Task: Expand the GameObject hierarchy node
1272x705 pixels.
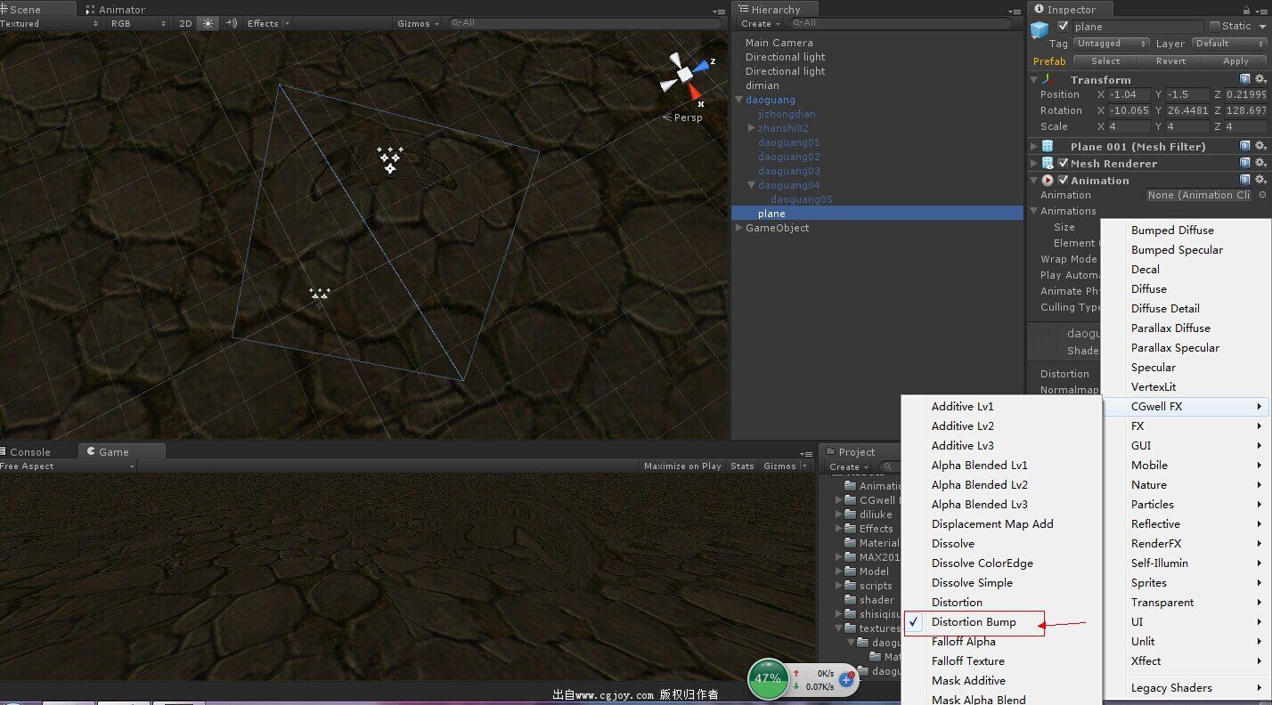Action: [738, 228]
